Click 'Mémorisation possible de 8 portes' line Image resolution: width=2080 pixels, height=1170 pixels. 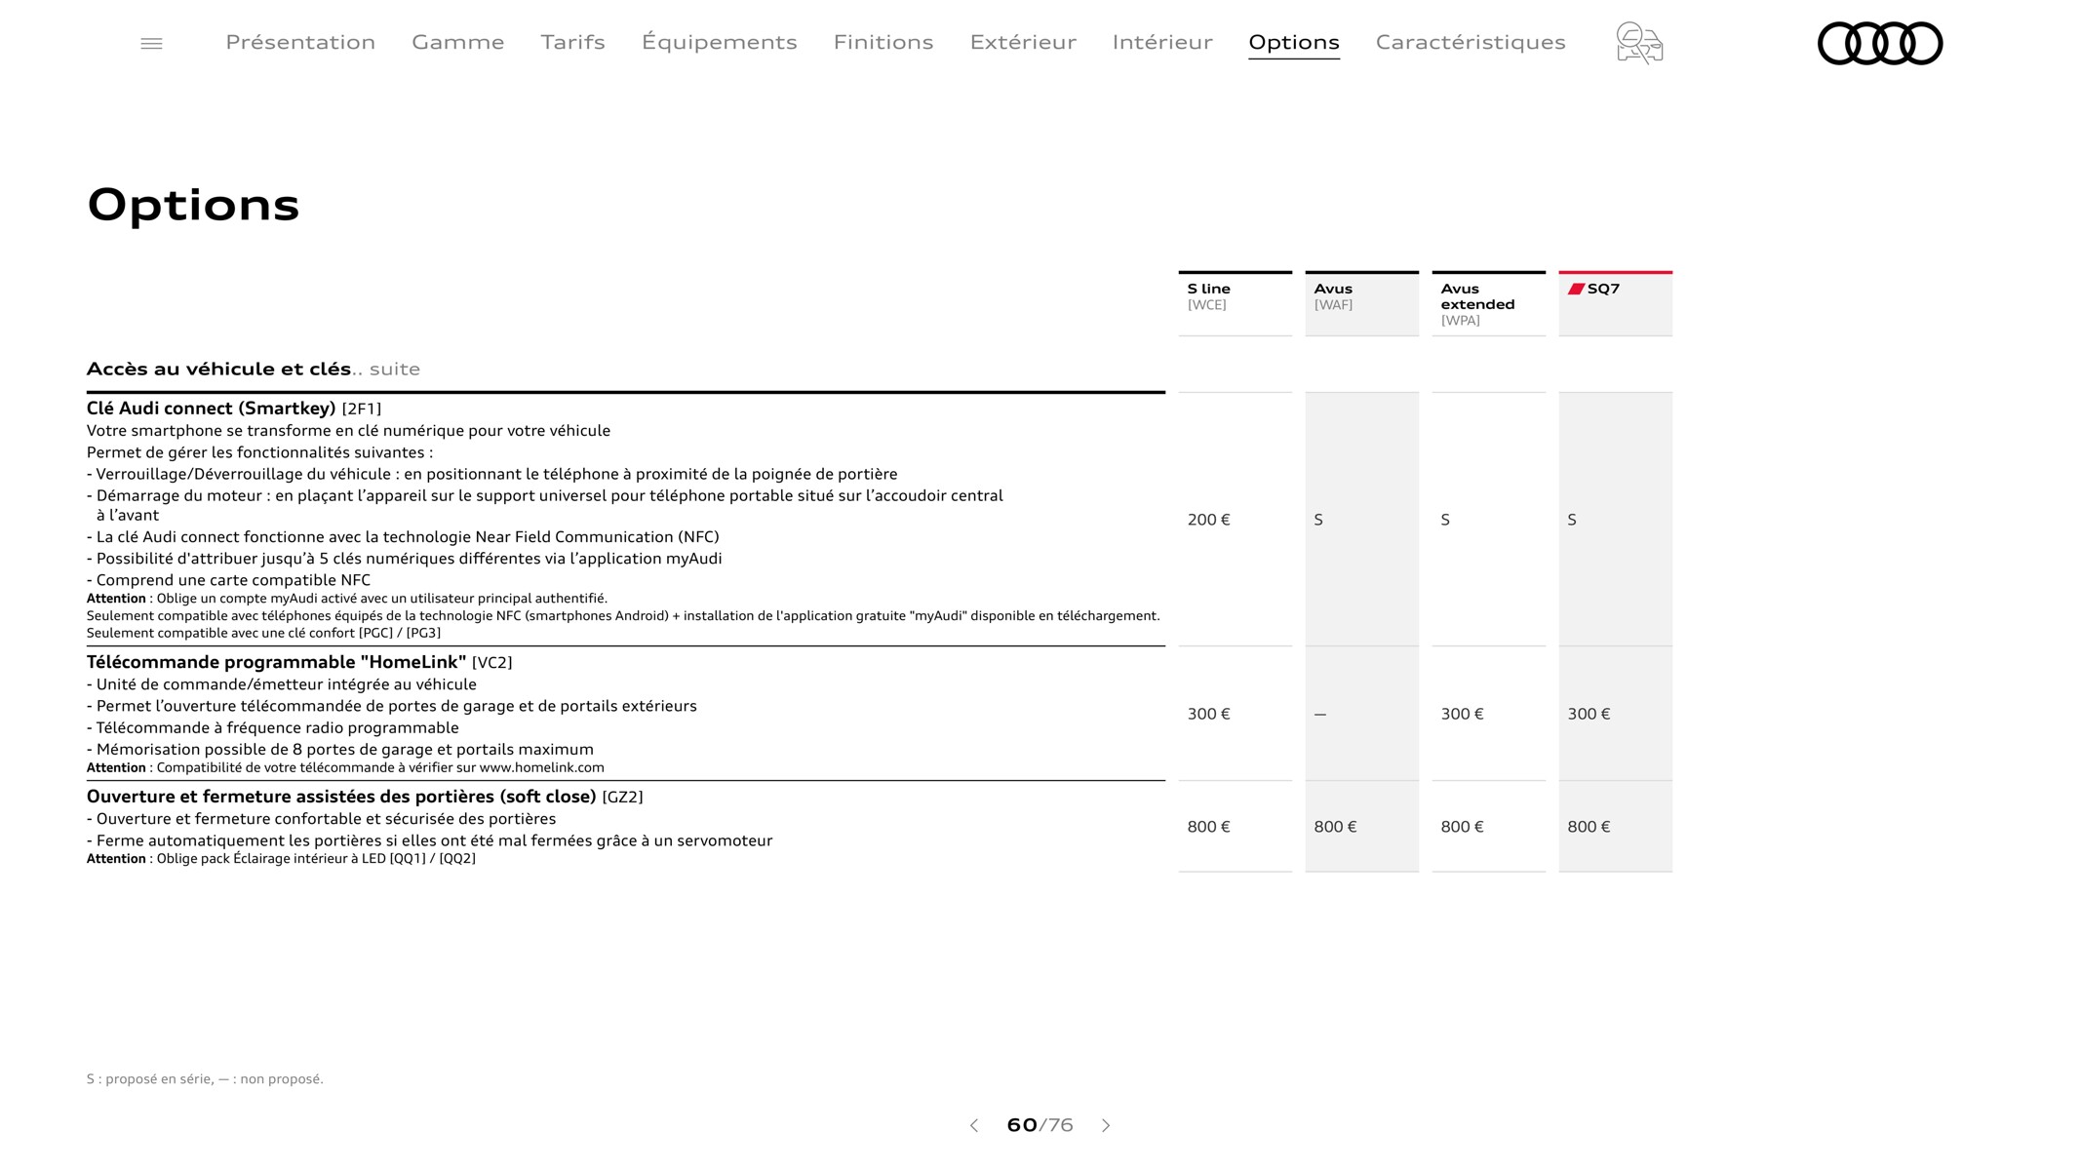coord(340,749)
